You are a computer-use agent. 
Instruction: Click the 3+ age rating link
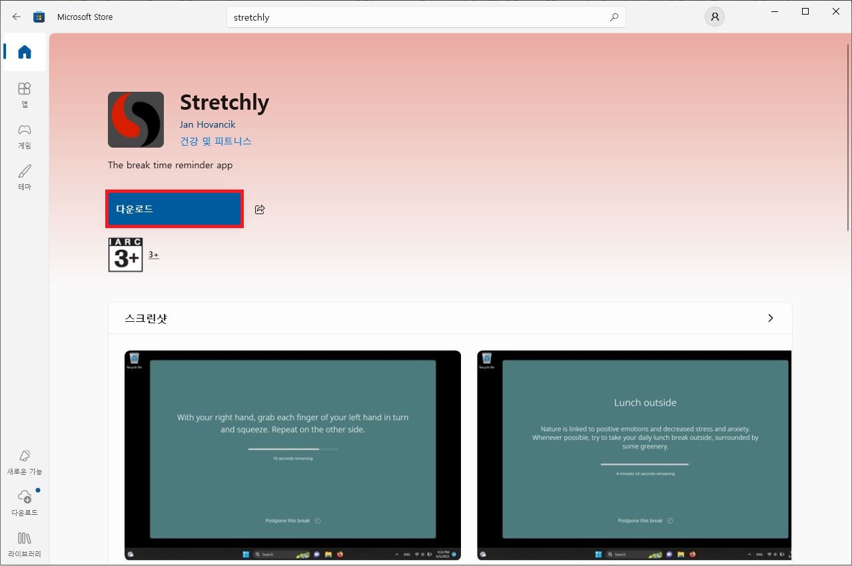[x=154, y=255]
